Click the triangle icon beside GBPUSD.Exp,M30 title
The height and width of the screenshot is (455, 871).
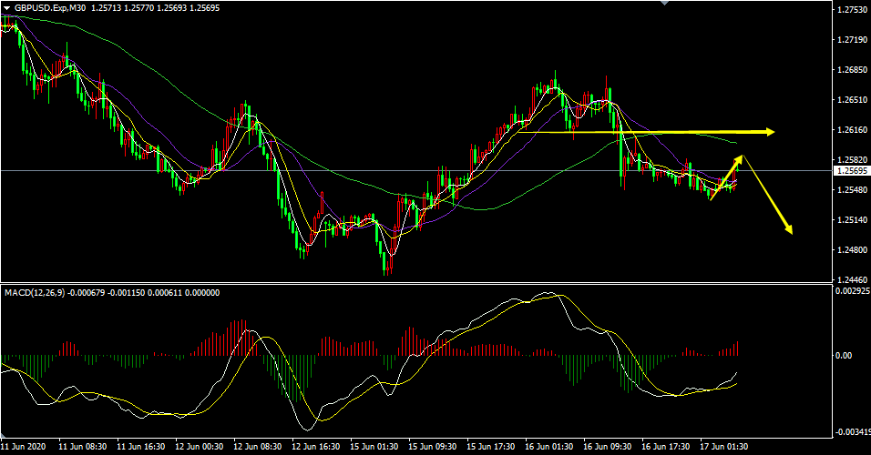(x=7, y=8)
